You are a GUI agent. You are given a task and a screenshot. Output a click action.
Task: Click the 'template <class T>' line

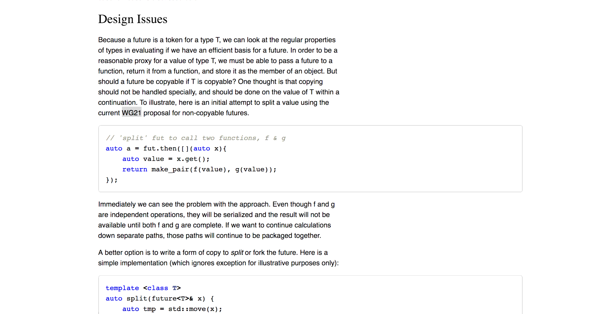pos(143,288)
